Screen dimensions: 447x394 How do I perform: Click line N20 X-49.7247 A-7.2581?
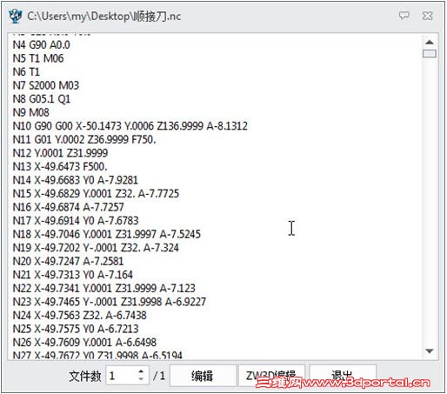pos(68,262)
